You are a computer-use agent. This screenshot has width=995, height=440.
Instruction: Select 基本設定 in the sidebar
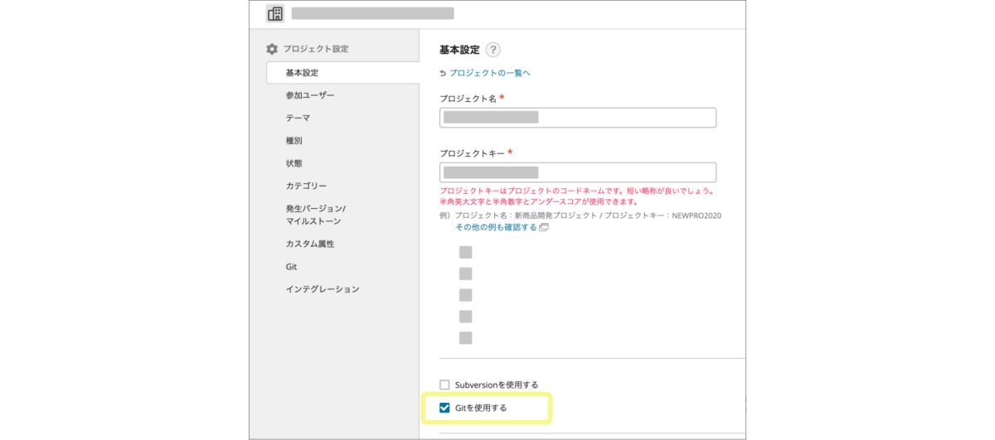(343, 73)
